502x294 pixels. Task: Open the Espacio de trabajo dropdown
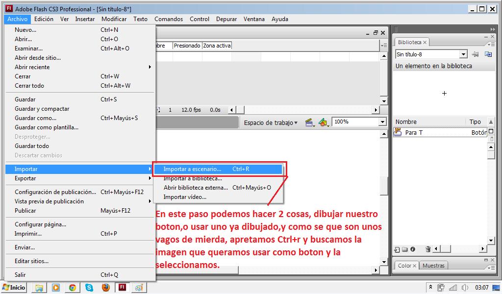pyautogui.click(x=271, y=123)
